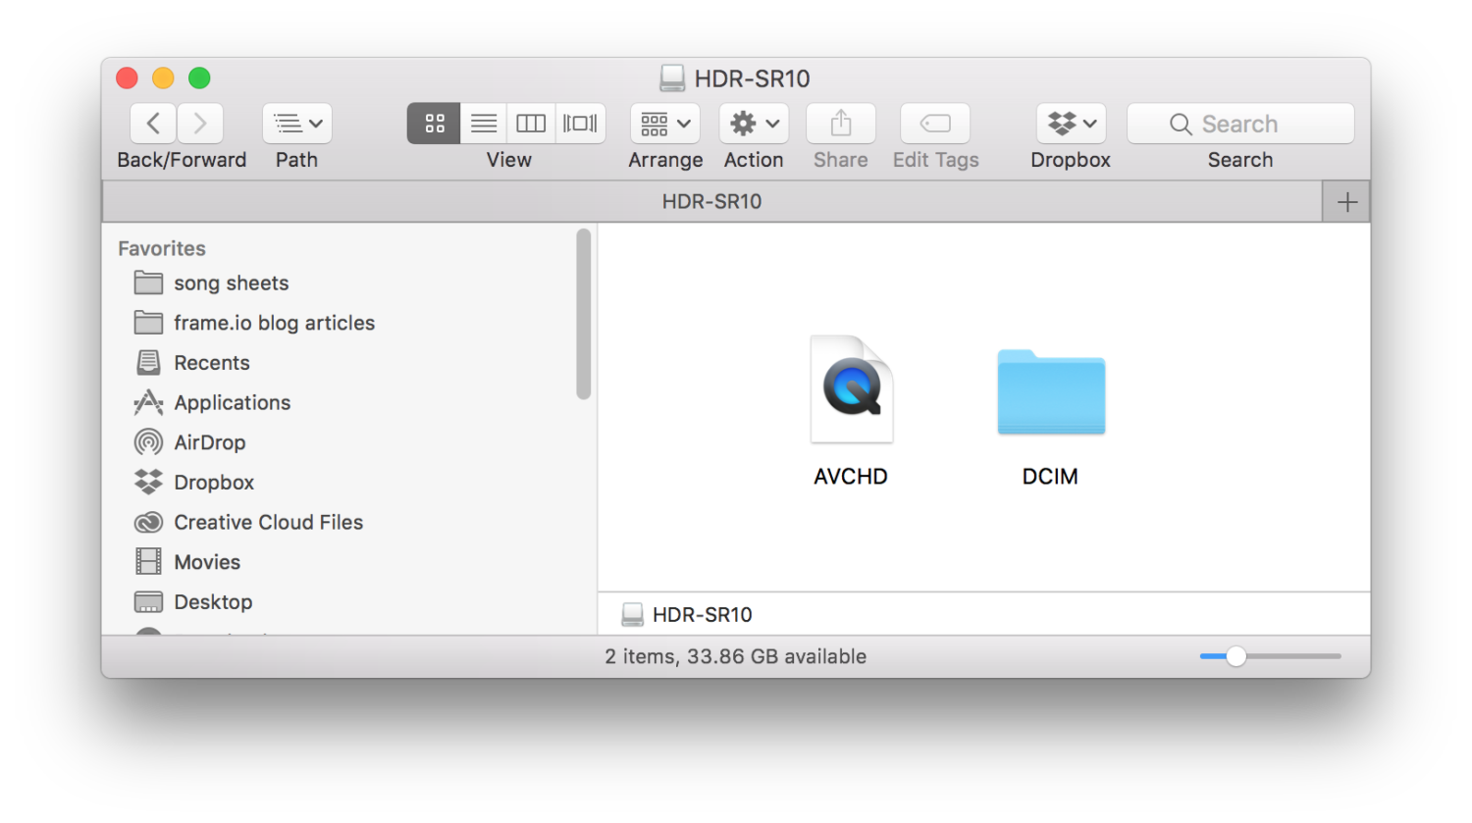Open the Path dropdown menu
The height and width of the screenshot is (823, 1472).
[297, 124]
